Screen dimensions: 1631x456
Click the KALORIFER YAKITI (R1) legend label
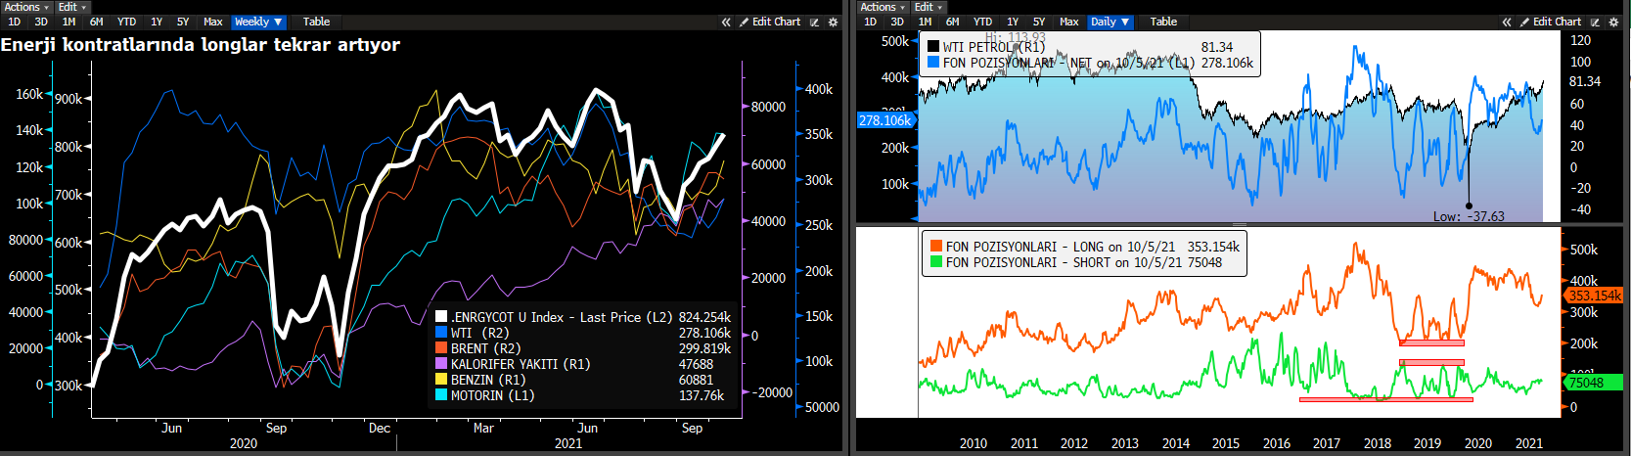click(x=521, y=364)
